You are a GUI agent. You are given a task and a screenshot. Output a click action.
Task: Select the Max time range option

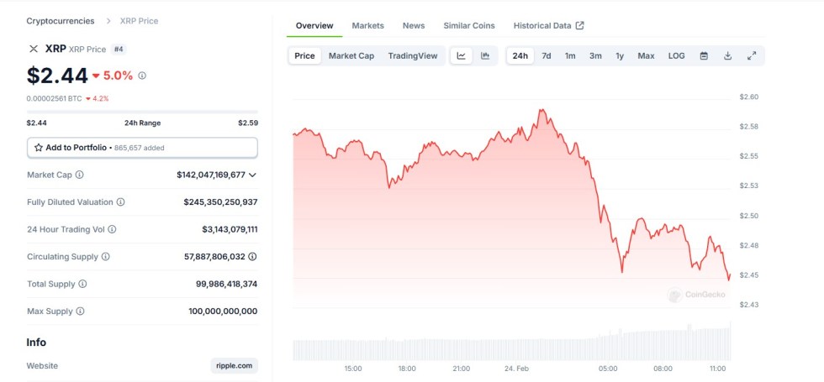646,56
